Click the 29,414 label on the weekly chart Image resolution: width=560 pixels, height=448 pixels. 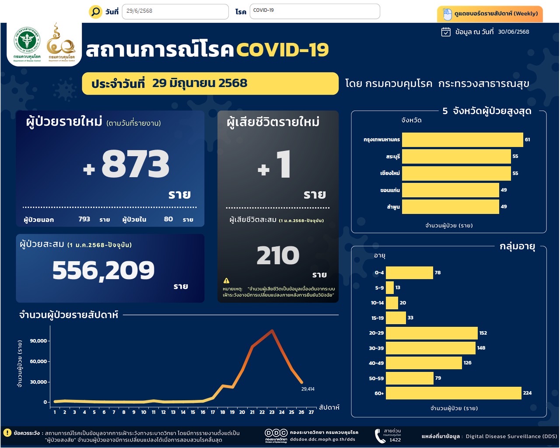coord(308,389)
